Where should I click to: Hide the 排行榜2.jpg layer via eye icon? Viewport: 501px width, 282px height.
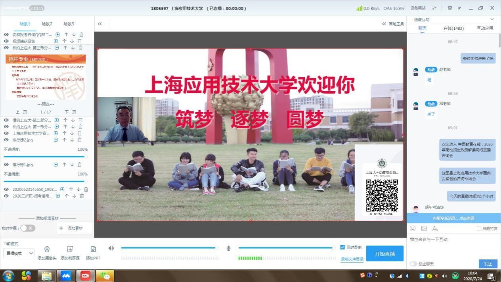click(x=6, y=140)
